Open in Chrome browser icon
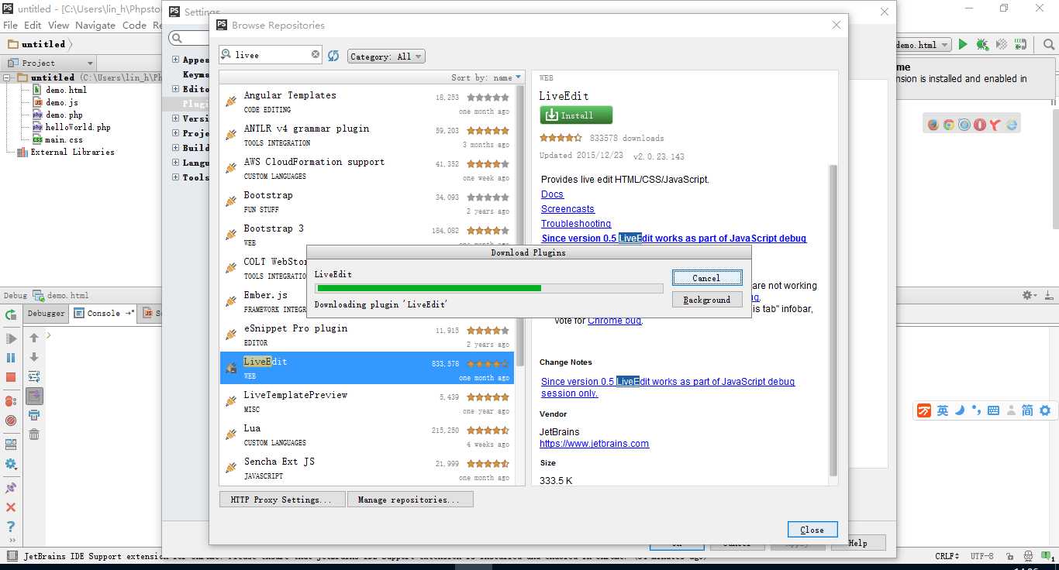 coord(949,124)
